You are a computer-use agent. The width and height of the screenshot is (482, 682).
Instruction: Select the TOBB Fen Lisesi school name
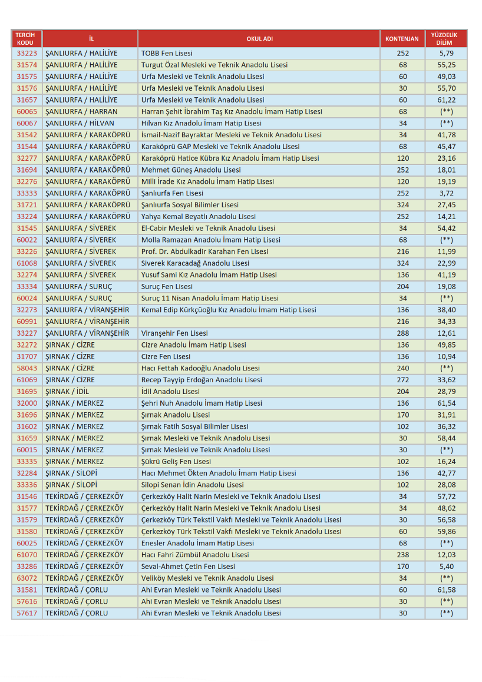coord(167,53)
